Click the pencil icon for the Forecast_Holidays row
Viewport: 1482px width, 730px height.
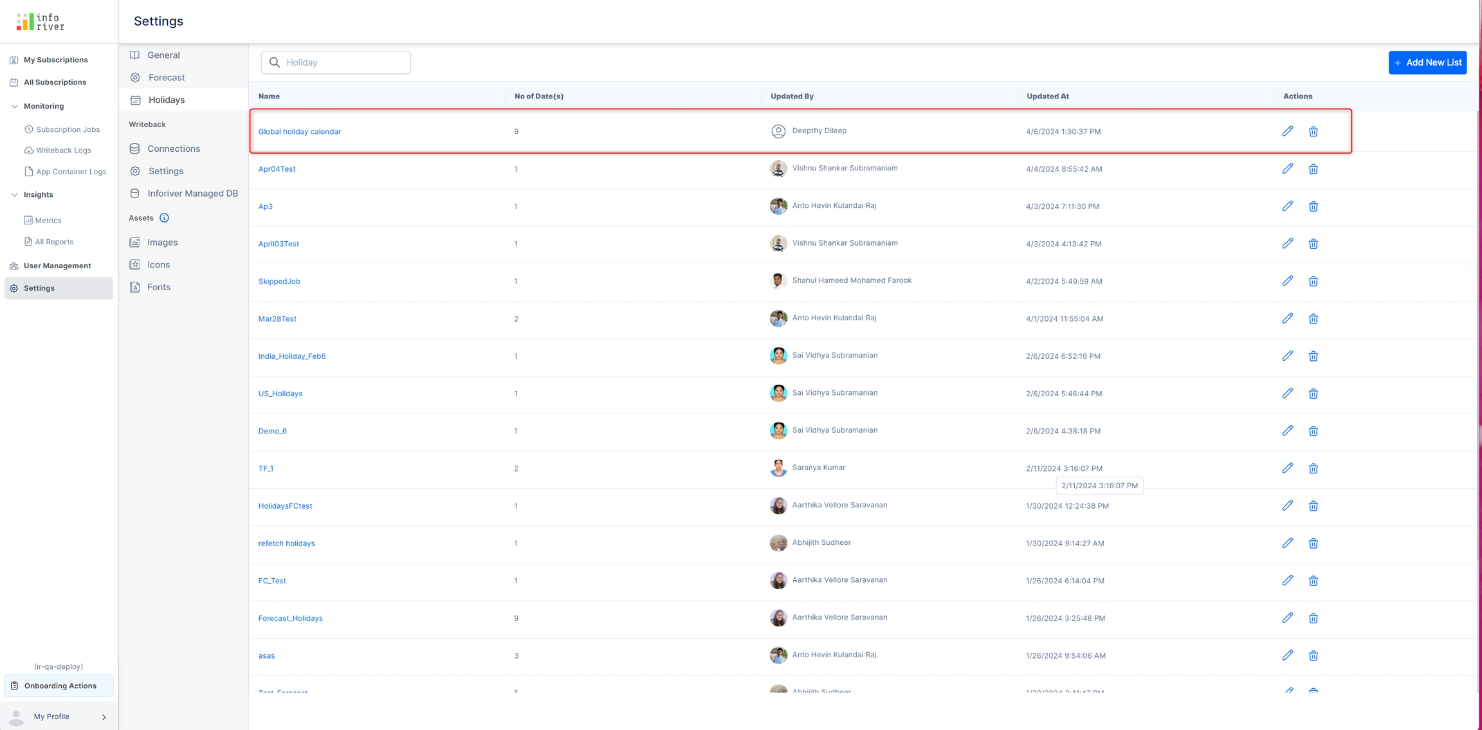coord(1287,618)
